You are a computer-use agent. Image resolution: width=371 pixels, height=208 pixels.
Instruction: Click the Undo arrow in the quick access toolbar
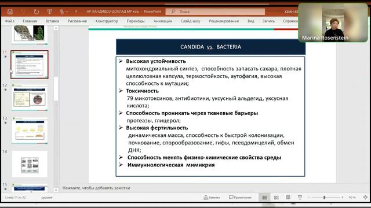(x=23, y=12)
